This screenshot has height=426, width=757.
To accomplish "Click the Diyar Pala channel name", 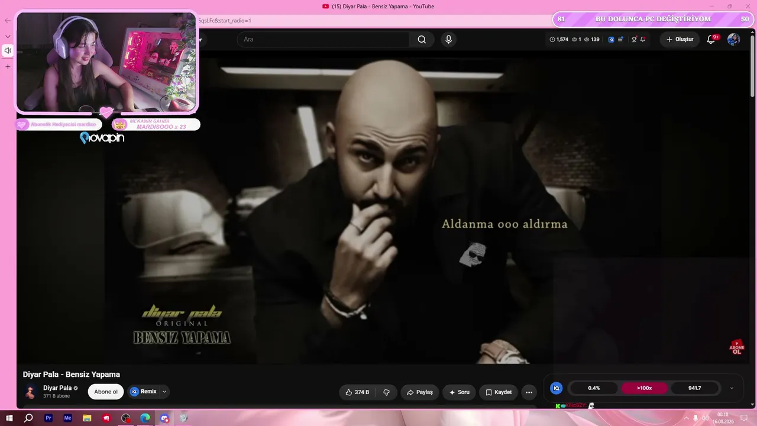I will 57,388.
